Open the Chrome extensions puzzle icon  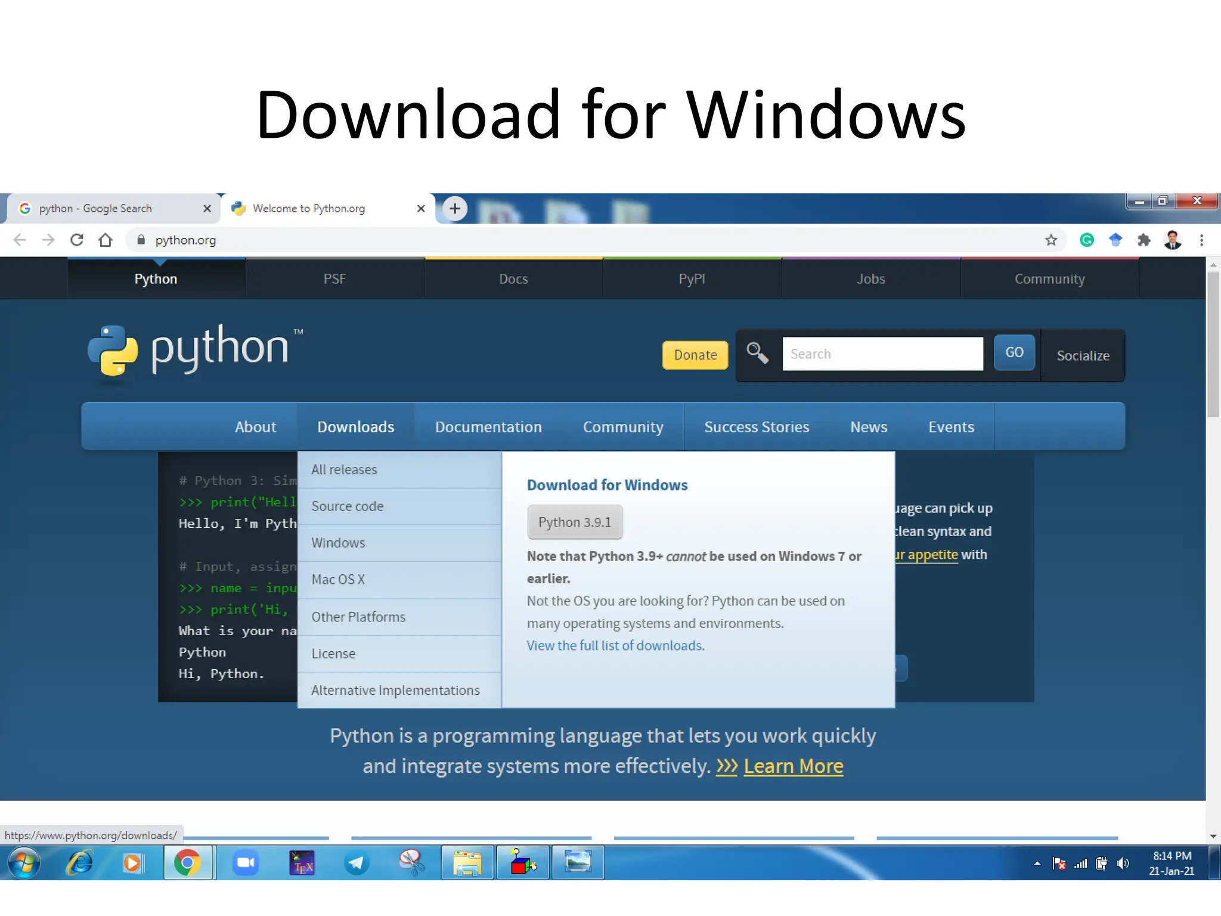pos(1143,240)
